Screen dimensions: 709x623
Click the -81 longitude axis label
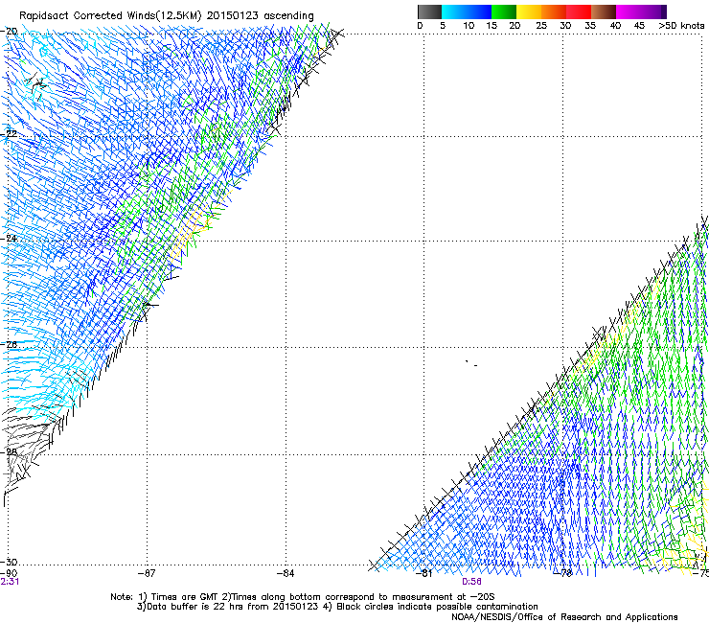point(424,573)
